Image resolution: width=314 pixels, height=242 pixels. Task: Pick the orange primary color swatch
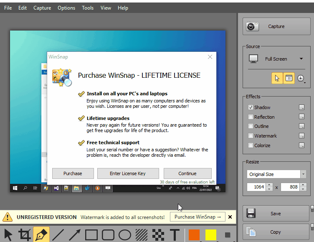194,234
